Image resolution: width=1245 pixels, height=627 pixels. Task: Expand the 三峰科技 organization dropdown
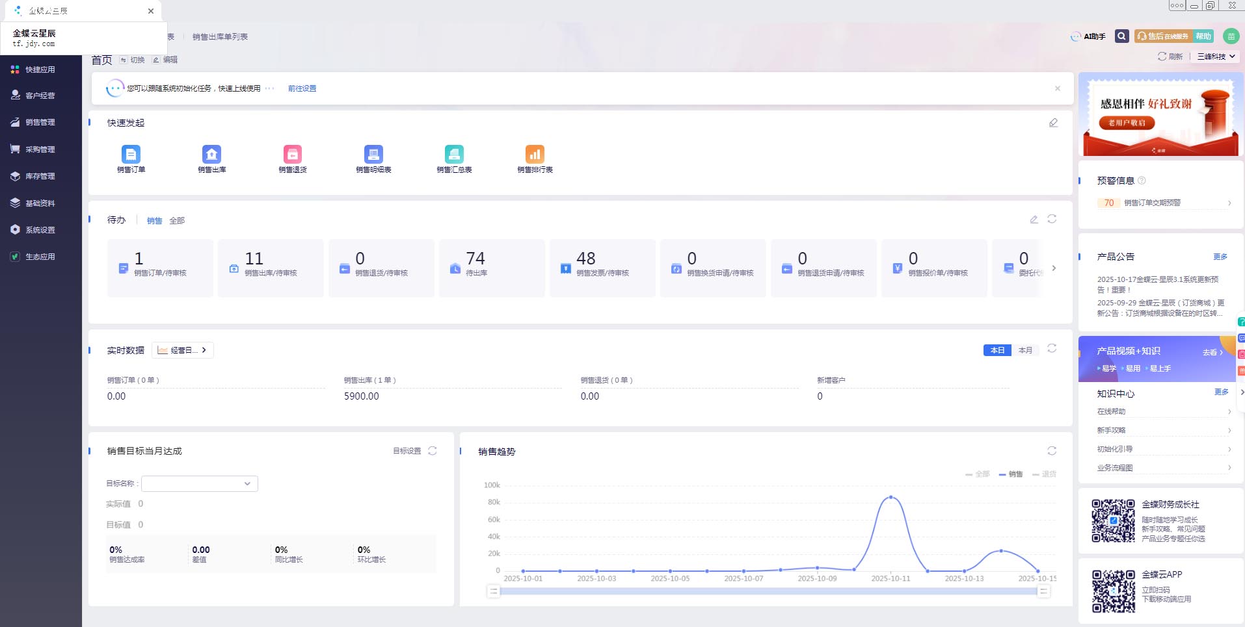pyautogui.click(x=1216, y=57)
